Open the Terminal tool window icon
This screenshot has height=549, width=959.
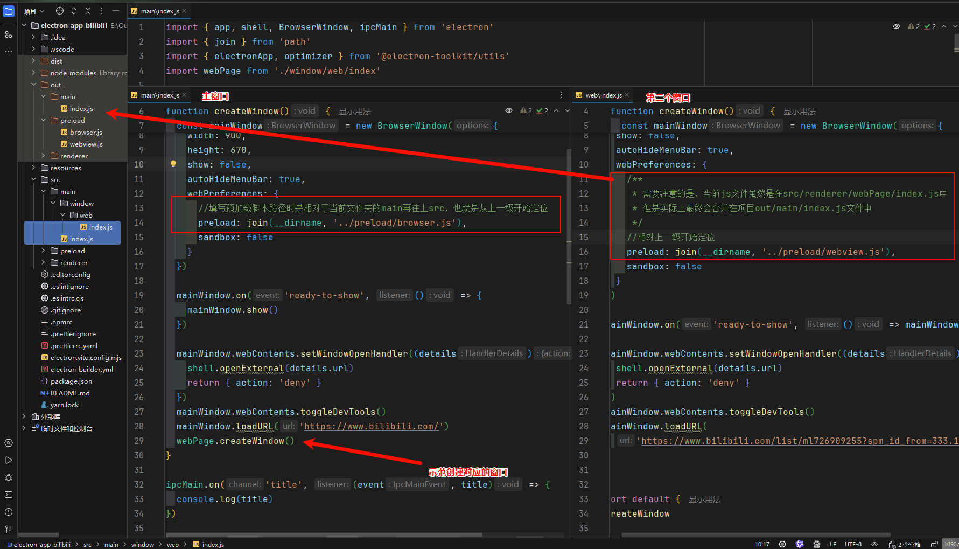9,495
